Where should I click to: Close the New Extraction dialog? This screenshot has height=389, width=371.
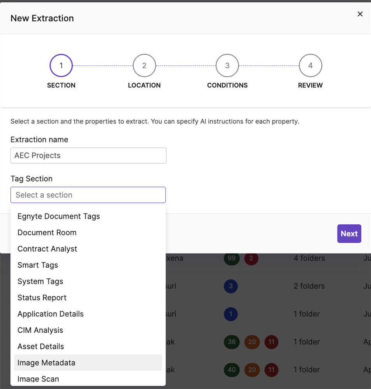pyautogui.click(x=360, y=14)
